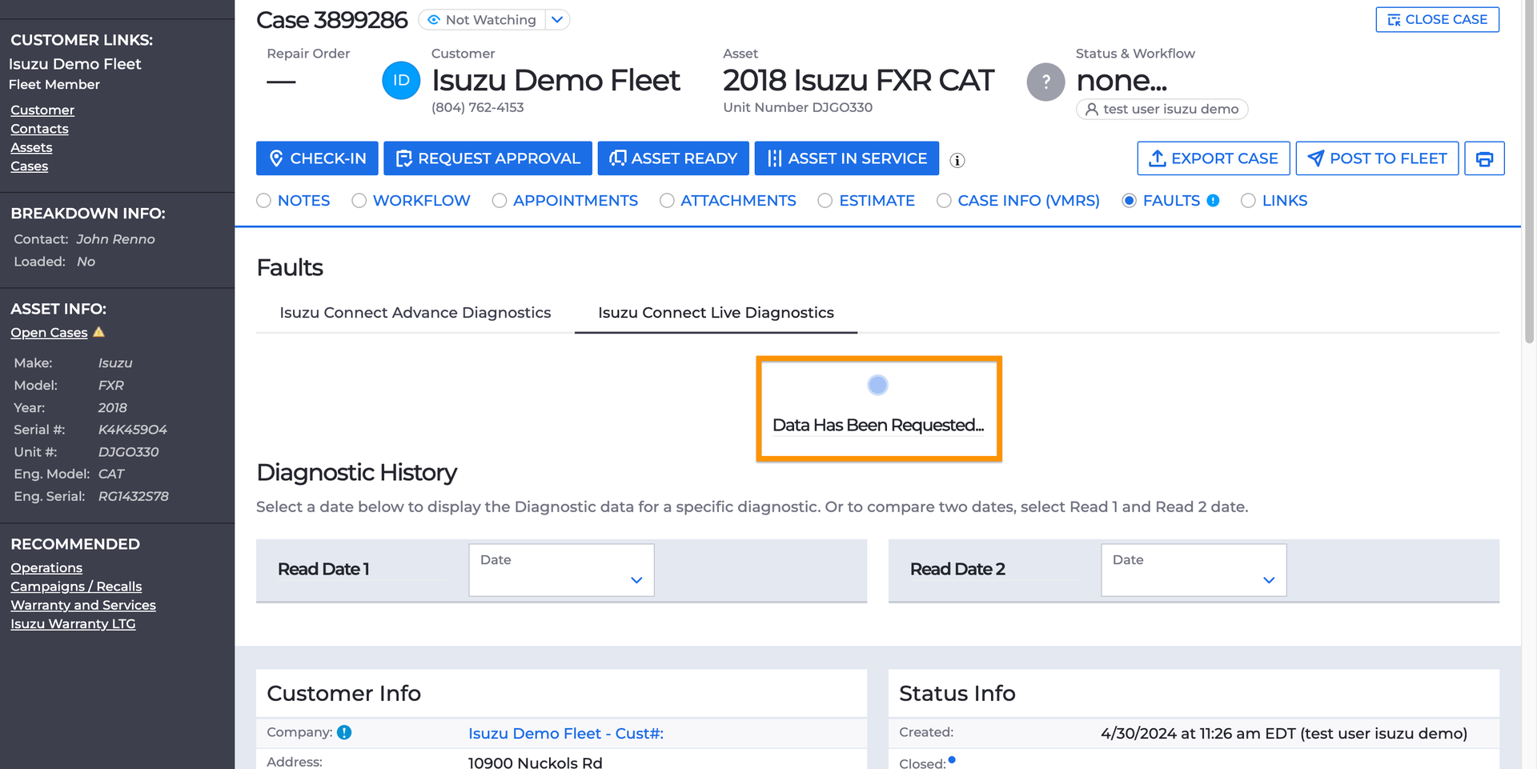Image resolution: width=1537 pixels, height=769 pixels.
Task: Click the 10900 Nuckols Rd address
Action: 535,763
